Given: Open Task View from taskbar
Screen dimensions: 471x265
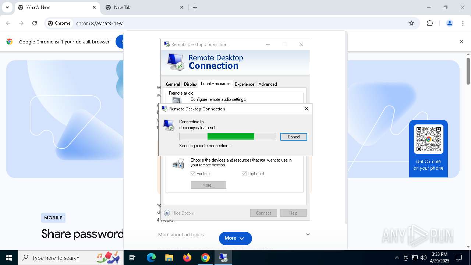Looking at the screenshot, I should tap(132, 258).
